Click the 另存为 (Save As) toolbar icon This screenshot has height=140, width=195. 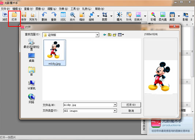coord(33,16)
